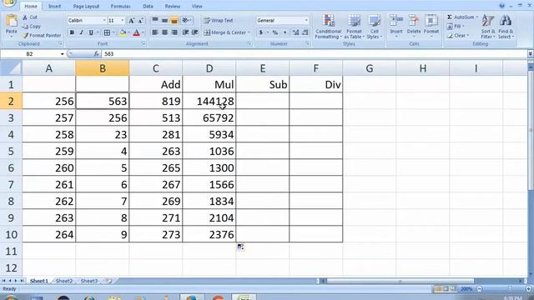This screenshot has height=300, width=534.
Task: Toggle Middle Align
Action: pos(164,20)
